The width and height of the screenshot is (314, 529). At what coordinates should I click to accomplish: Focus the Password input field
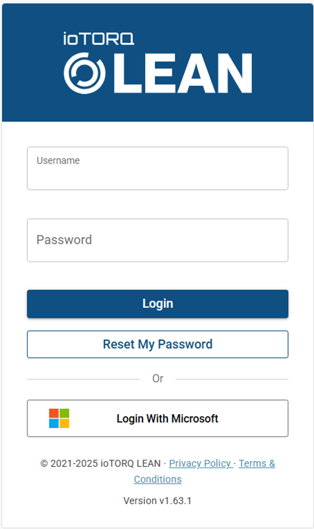pos(157,240)
